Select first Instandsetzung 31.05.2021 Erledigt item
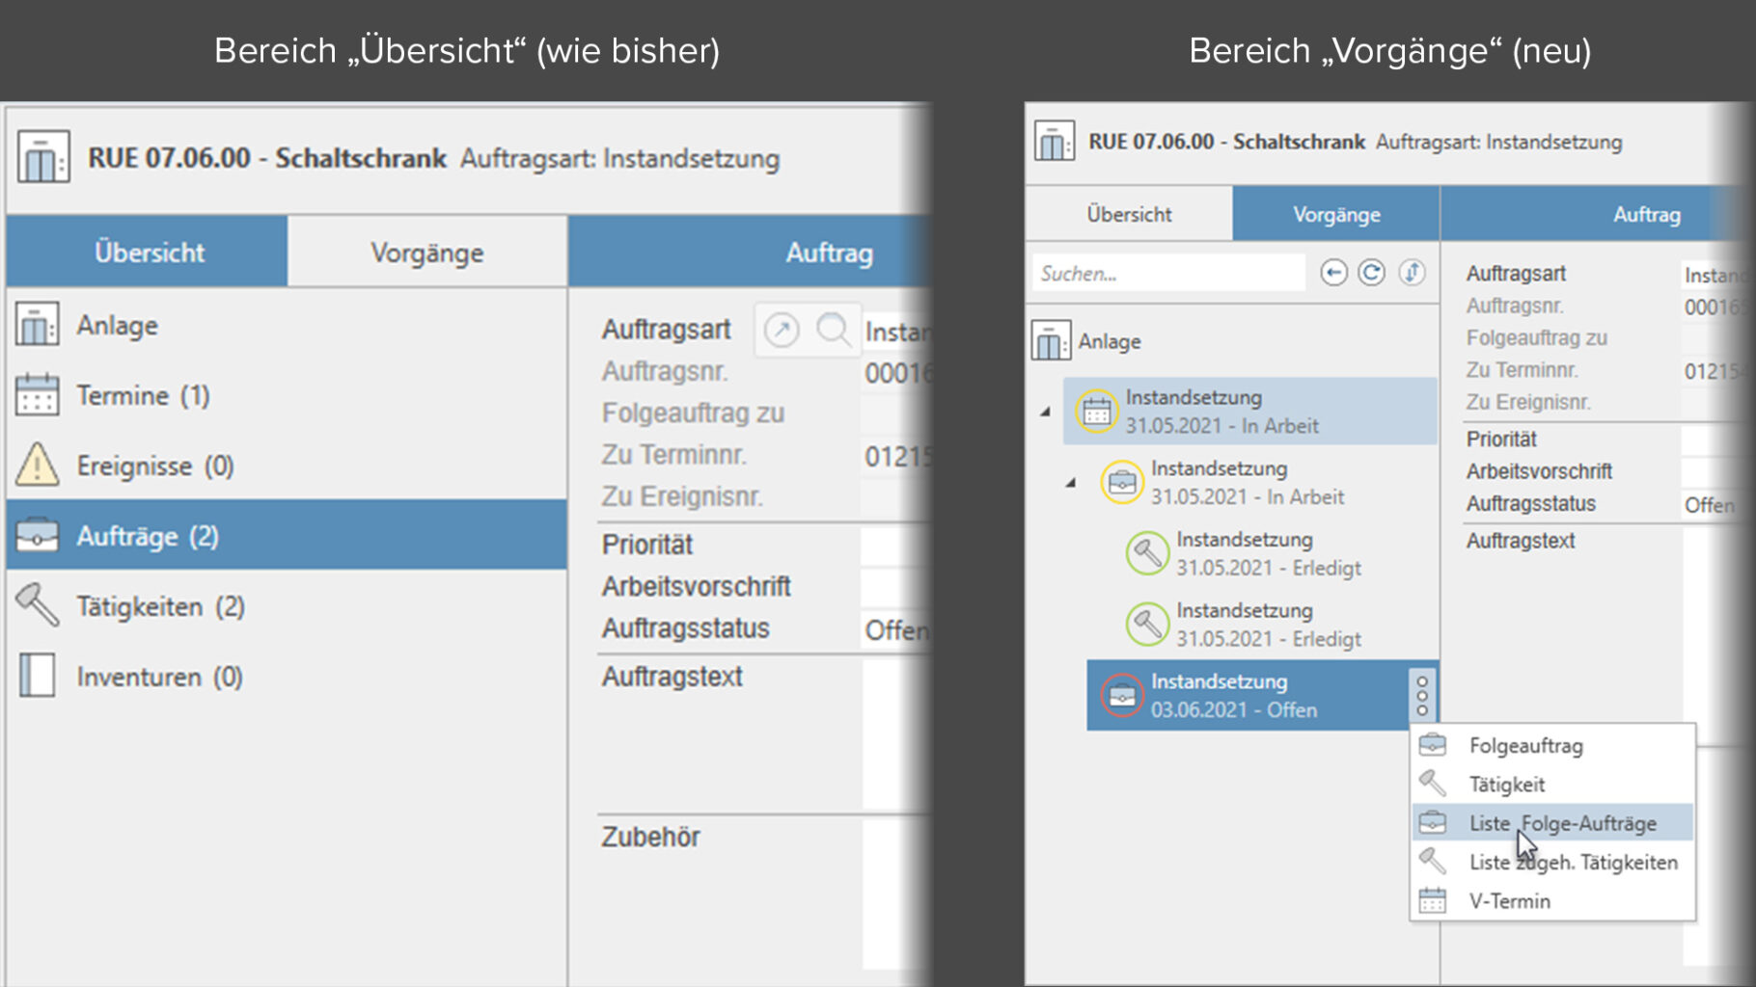This screenshot has height=987, width=1756. click(x=1267, y=554)
